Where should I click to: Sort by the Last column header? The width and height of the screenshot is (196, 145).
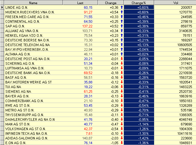(x=80, y=3)
